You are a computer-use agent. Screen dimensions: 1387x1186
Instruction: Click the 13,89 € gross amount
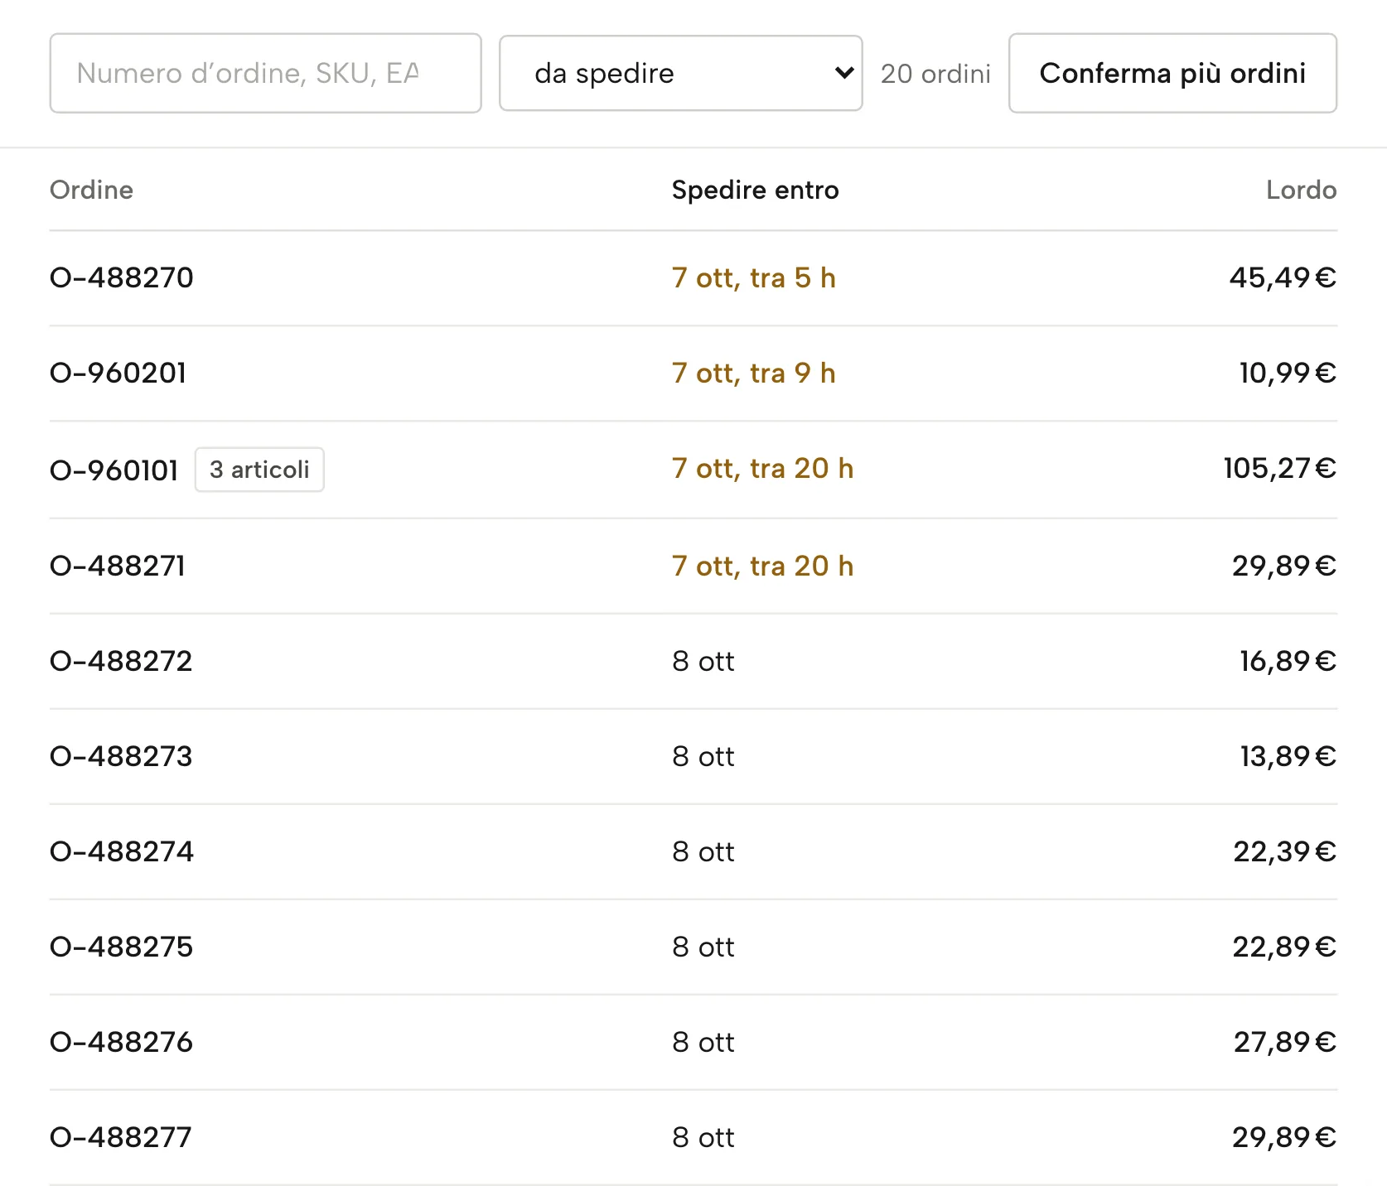coord(1288,756)
